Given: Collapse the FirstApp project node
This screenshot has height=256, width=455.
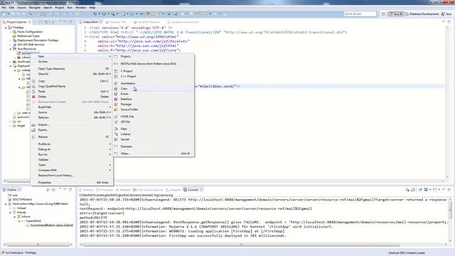Looking at the screenshot, I should (6, 28).
